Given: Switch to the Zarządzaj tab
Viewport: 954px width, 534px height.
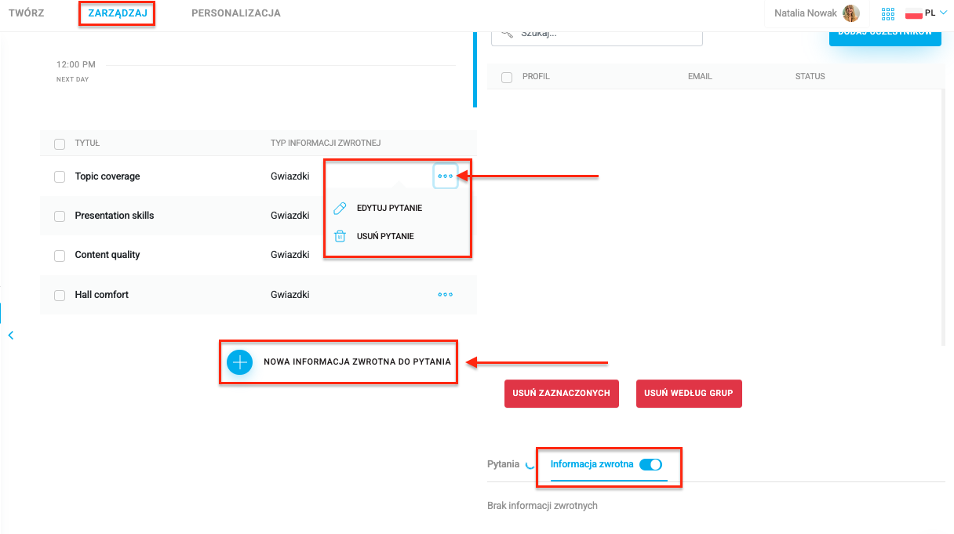Looking at the screenshot, I should click(116, 13).
